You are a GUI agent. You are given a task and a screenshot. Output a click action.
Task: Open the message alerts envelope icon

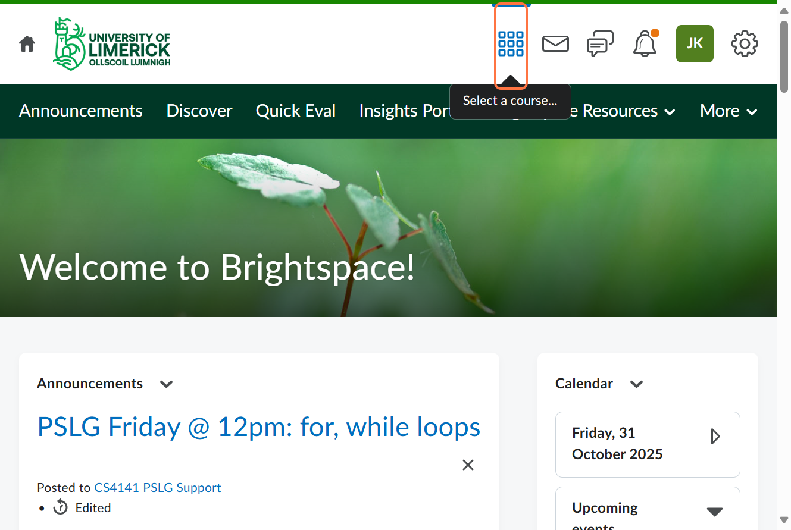[x=555, y=44]
